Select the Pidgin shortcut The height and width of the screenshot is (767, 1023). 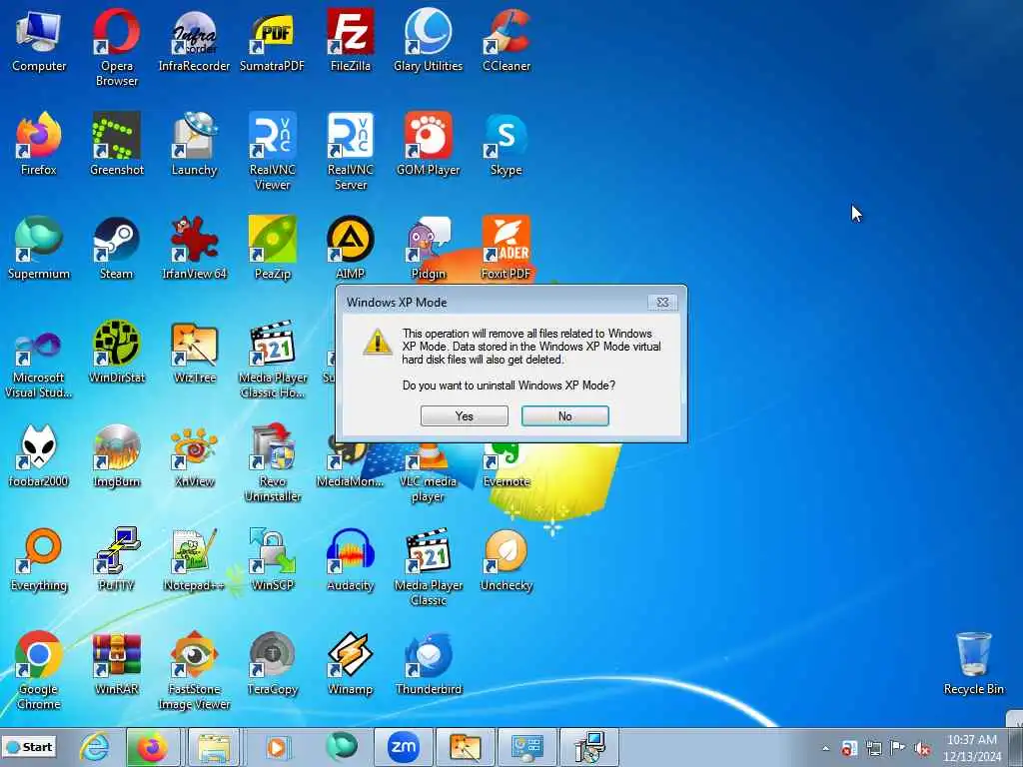(428, 248)
